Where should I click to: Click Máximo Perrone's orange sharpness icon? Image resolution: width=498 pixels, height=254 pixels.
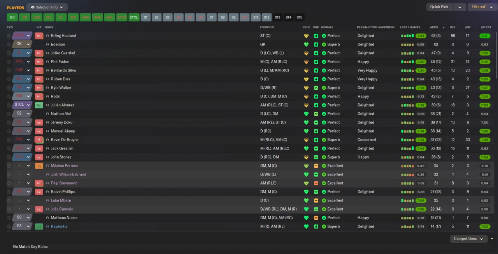316,166
